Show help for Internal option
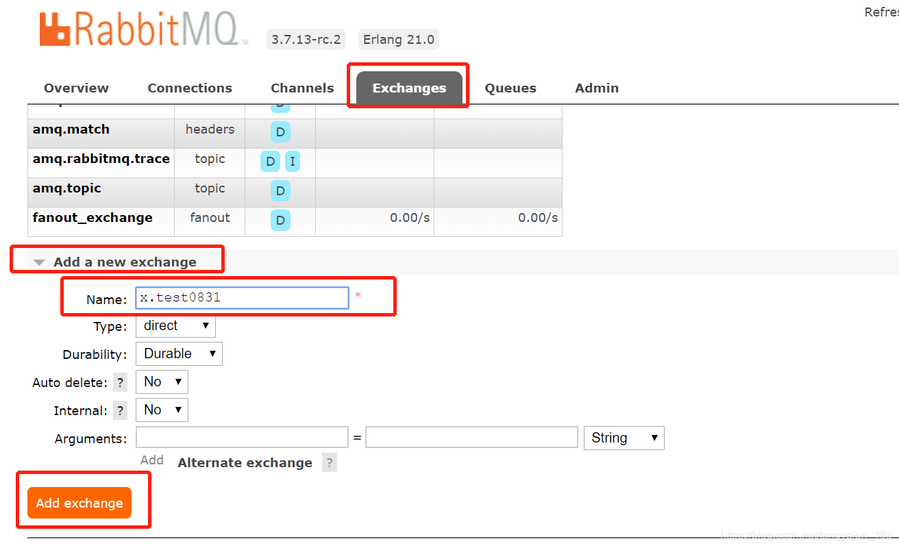Screen dimensions: 899x548 click(121, 411)
